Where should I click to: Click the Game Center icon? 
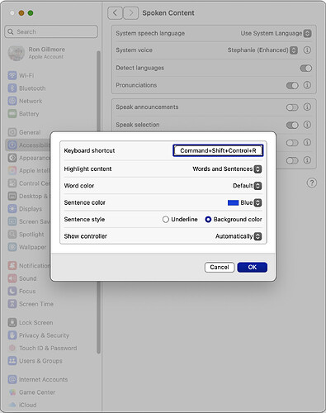pyautogui.click(x=12, y=392)
